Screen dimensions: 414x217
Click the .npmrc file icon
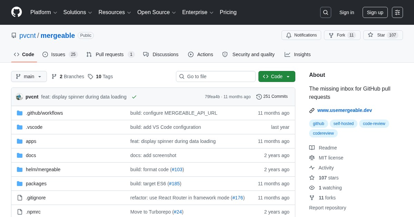tap(20, 212)
